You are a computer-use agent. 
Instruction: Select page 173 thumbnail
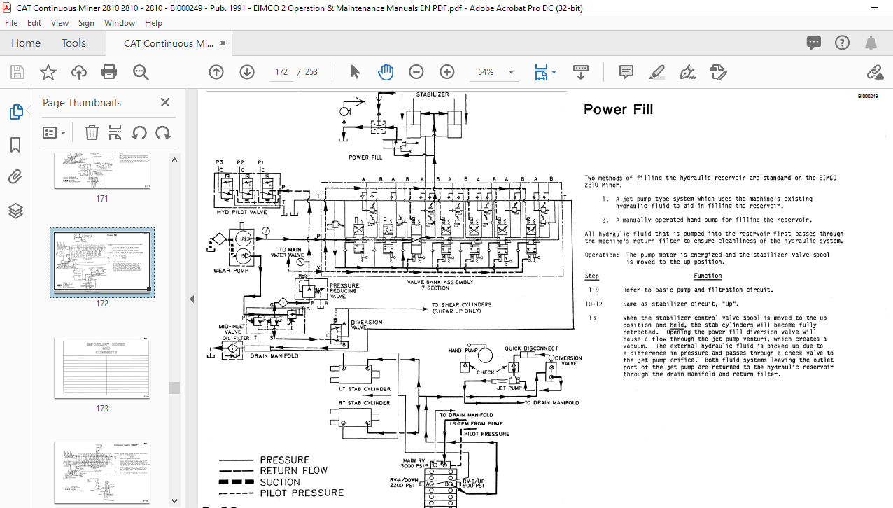click(102, 368)
